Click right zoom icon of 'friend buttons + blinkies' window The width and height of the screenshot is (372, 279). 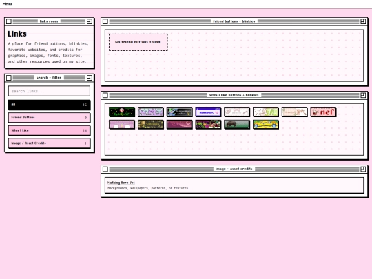[x=363, y=21]
